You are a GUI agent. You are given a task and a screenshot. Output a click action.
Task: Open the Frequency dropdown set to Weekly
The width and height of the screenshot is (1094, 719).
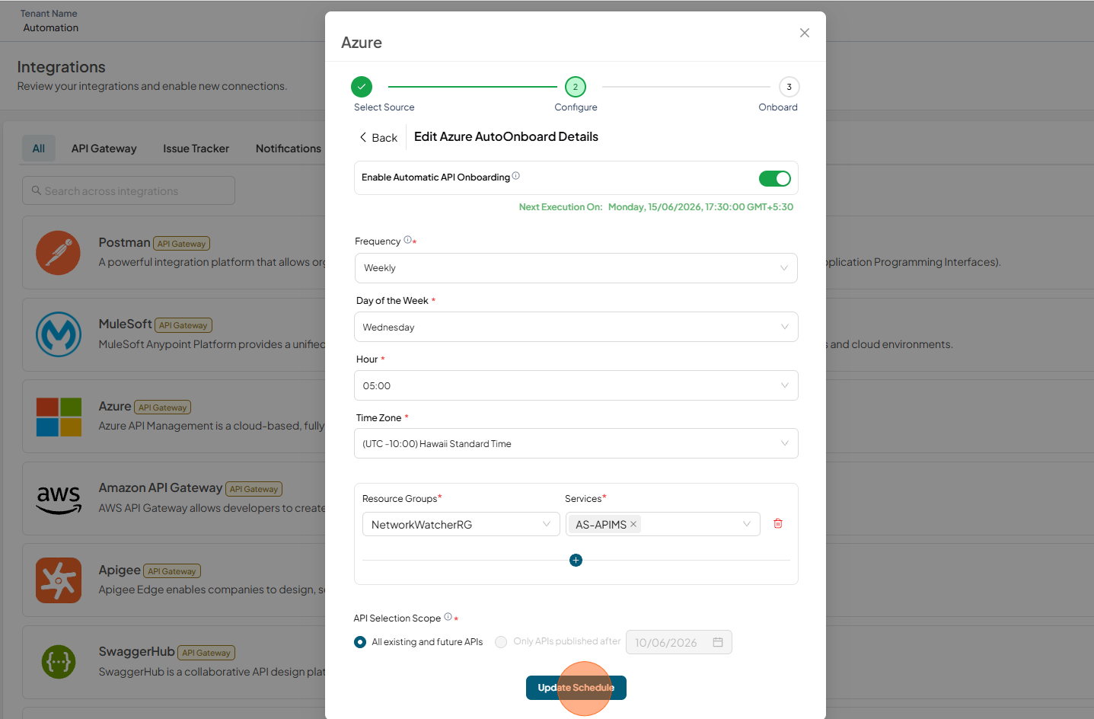point(576,268)
